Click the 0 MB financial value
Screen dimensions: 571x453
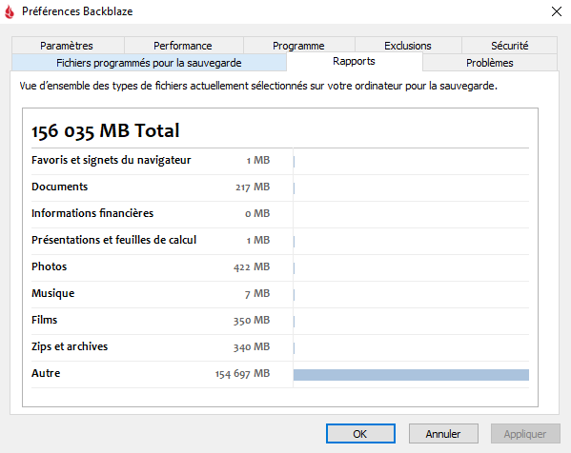point(257,213)
